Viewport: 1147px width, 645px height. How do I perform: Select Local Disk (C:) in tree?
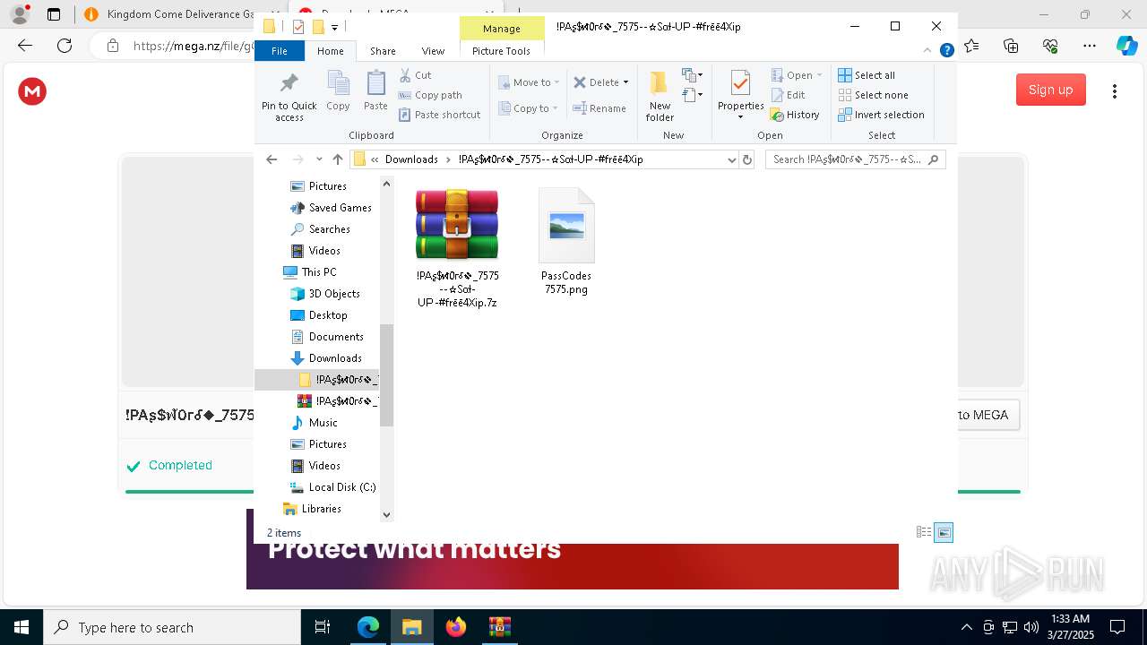pyautogui.click(x=341, y=487)
